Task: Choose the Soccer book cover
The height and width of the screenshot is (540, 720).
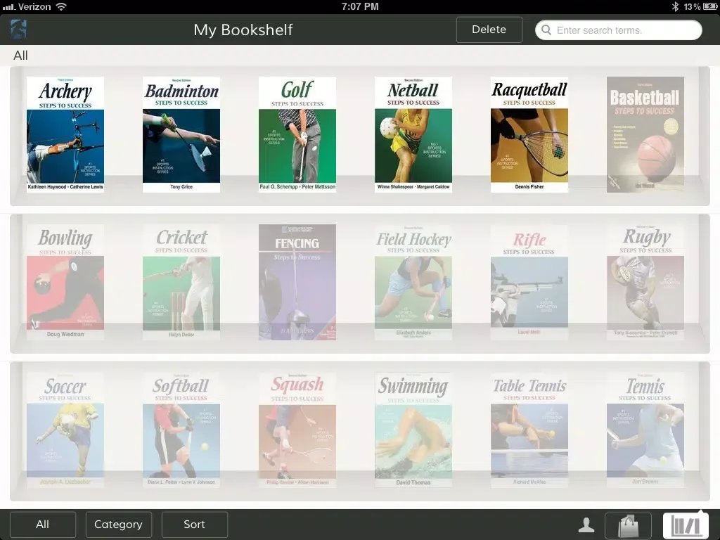Action: (x=65, y=430)
